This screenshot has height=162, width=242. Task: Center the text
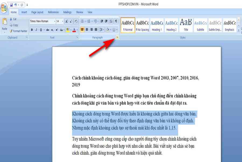click(x=87, y=30)
